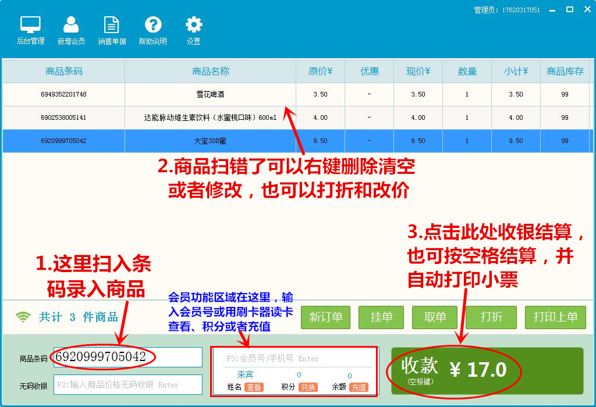Select the 大宝SOD蜜 product name cell

211,141
